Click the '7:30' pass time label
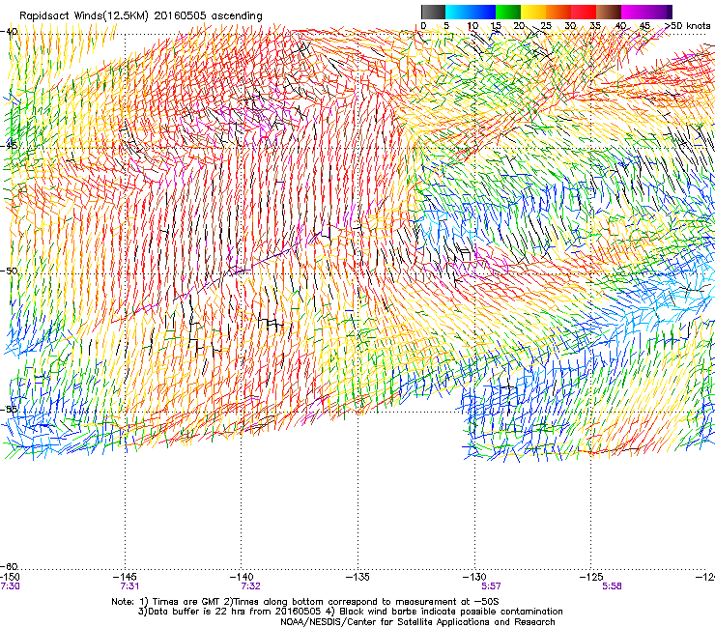 (x=10, y=586)
